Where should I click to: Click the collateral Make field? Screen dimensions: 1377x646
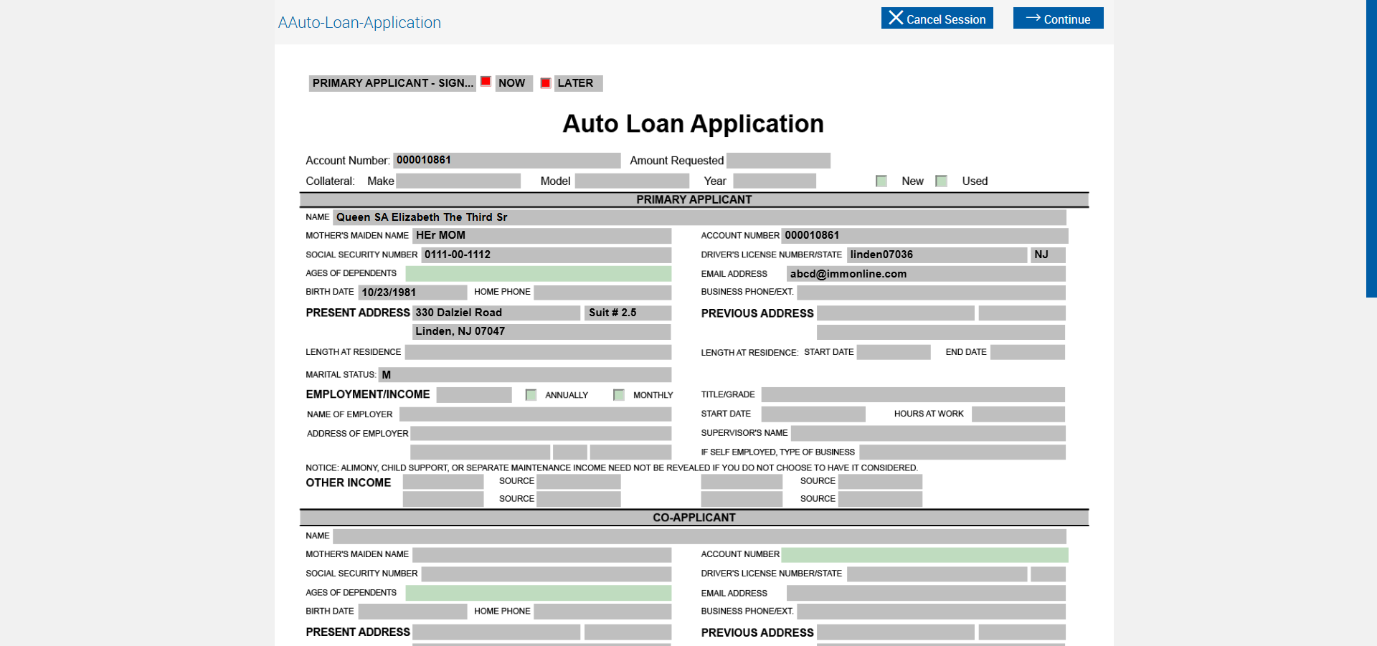pyautogui.click(x=458, y=181)
